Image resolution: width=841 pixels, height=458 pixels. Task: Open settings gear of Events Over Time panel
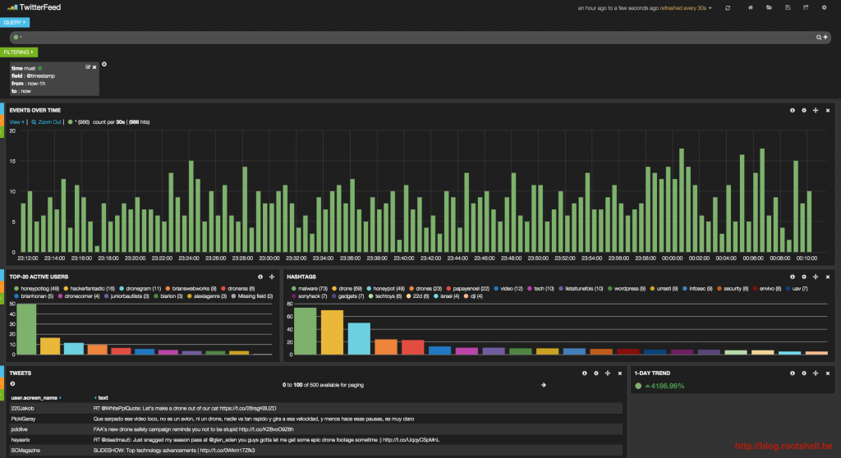(804, 111)
